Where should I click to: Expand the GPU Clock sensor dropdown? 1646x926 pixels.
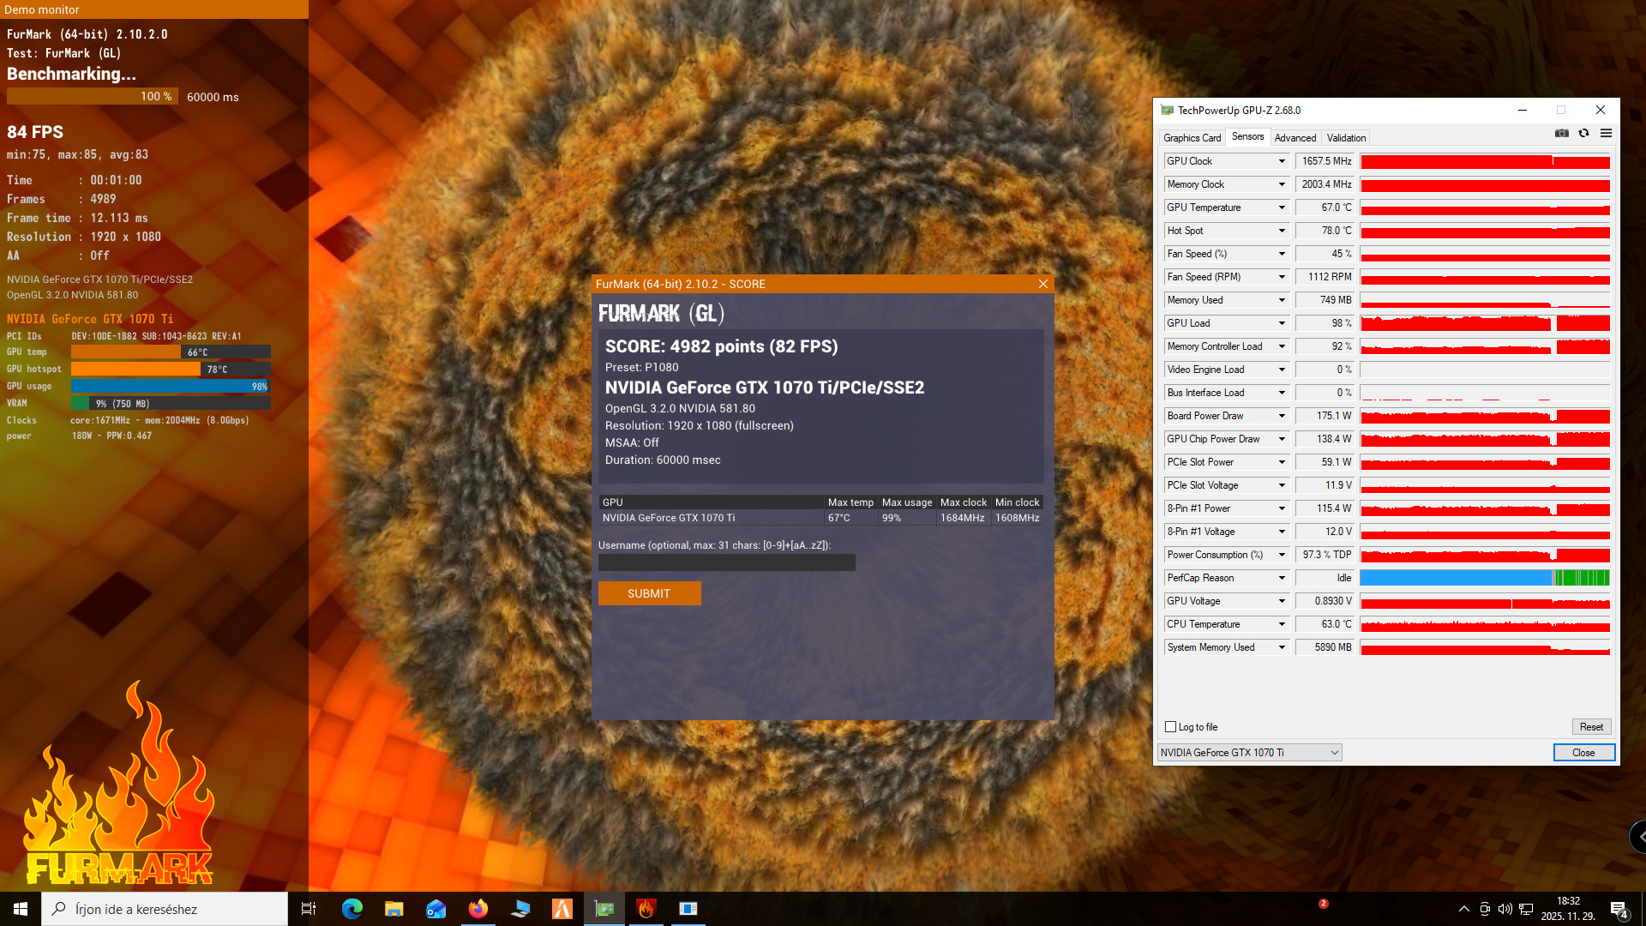pos(1282,161)
